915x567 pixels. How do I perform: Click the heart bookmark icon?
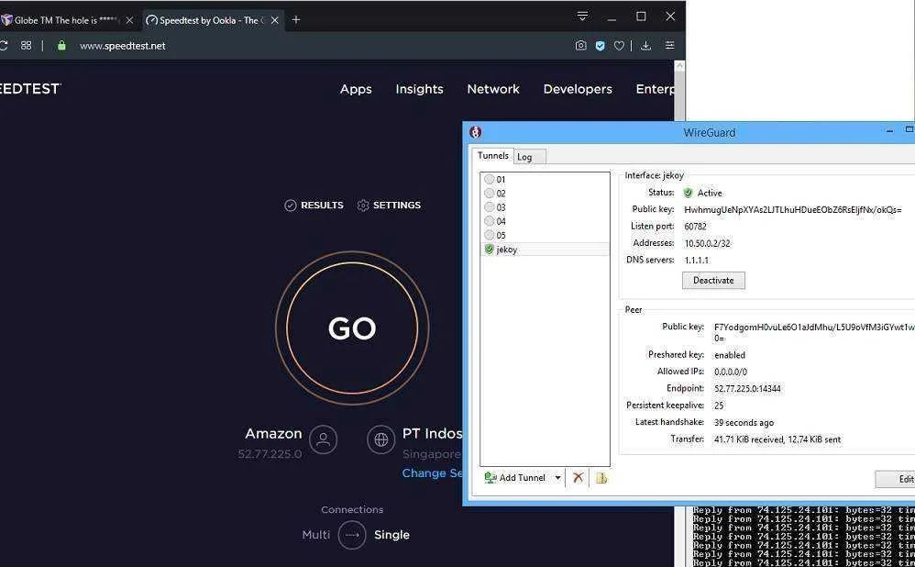pyautogui.click(x=619, y=46)
